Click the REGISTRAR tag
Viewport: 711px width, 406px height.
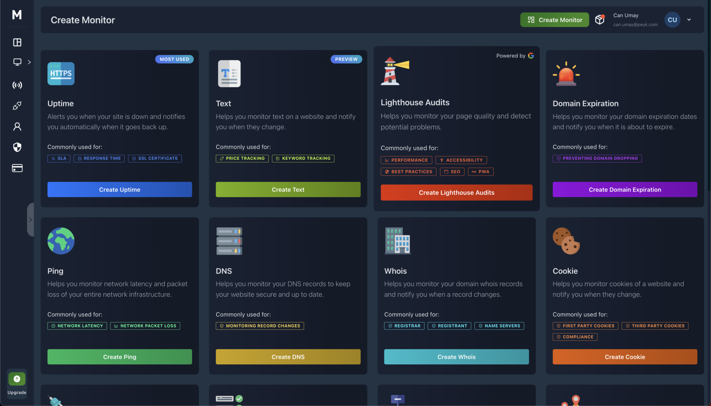coord(404,326)
